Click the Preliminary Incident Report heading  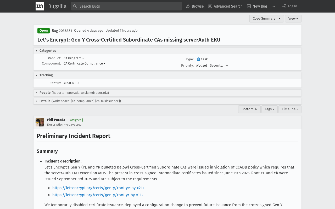(74, 136)
